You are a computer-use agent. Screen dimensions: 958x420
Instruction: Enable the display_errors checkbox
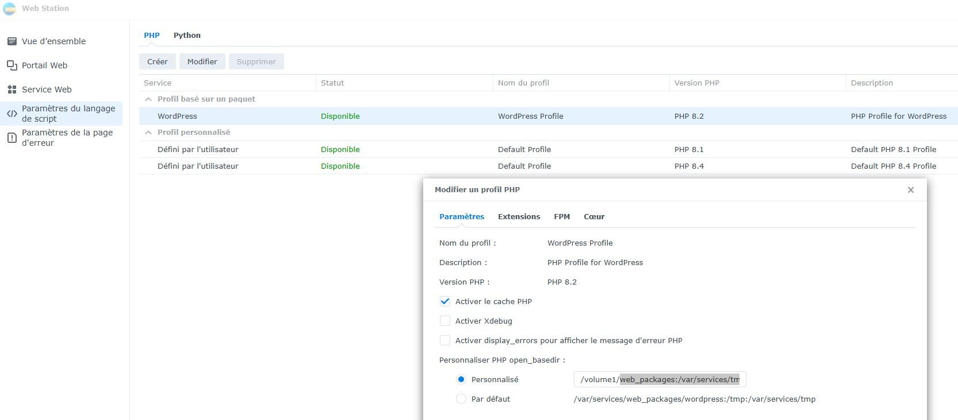[x=445, y=341]
